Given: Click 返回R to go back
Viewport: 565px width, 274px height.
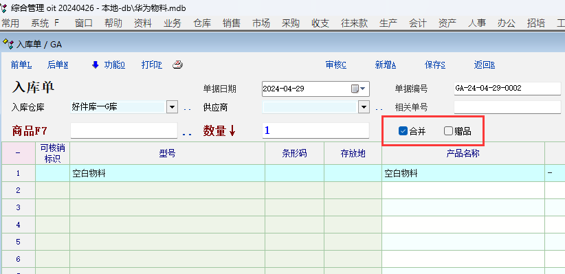Looking at the screenshot, I should pyautogui.click(x=485, y=65).
